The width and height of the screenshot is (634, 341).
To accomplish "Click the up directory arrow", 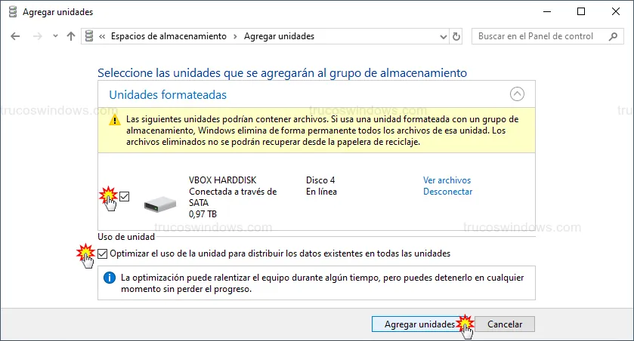I will click(x=71, y=36).
